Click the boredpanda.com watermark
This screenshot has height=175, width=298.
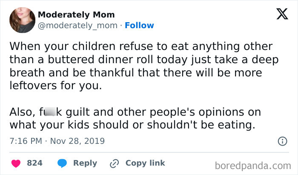click(253, 164)
